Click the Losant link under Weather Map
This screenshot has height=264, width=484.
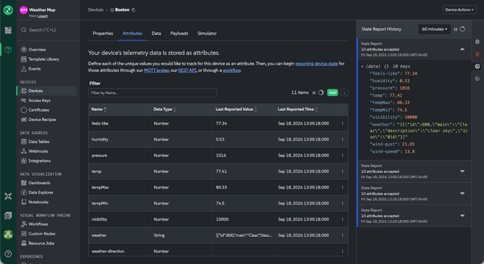click(43, 16)
